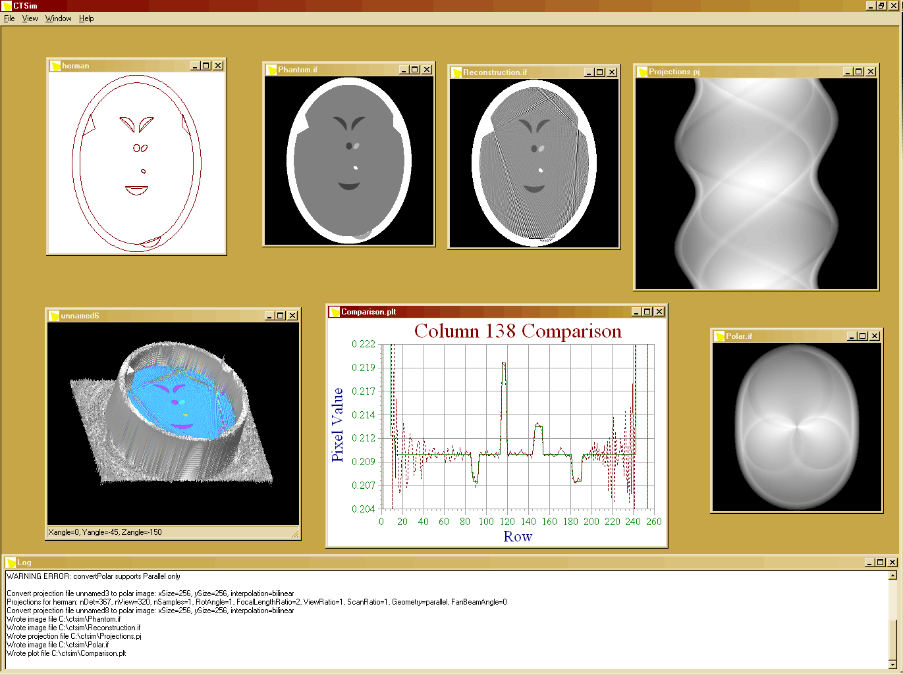
Task: Click the Polar.if window system icon
Action: click(x=719, y=336)
